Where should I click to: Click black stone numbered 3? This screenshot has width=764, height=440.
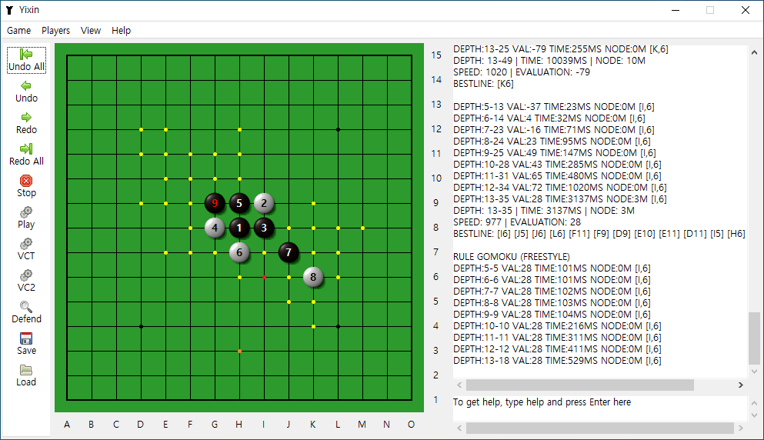click(x=264, y=228)
